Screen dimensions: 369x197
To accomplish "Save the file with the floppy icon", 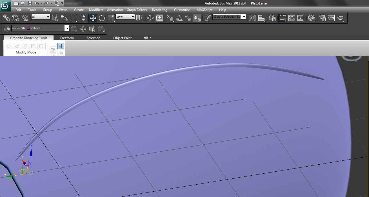I will click(30, 3).
